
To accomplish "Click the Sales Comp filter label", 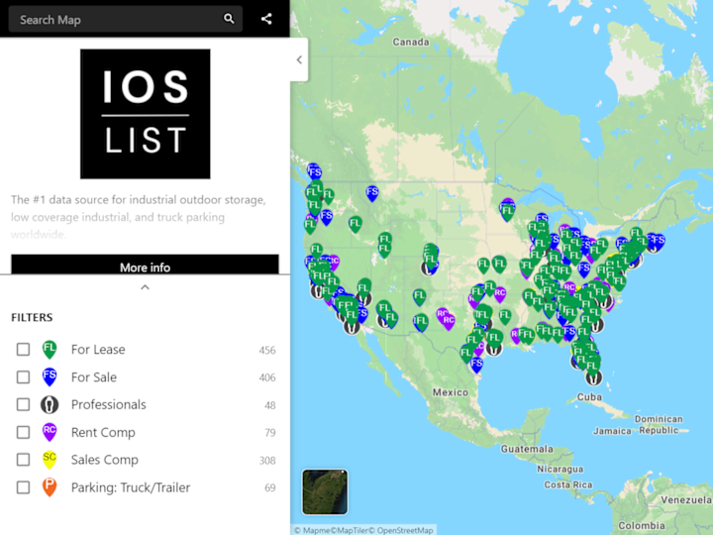I will tap(105, 460).
